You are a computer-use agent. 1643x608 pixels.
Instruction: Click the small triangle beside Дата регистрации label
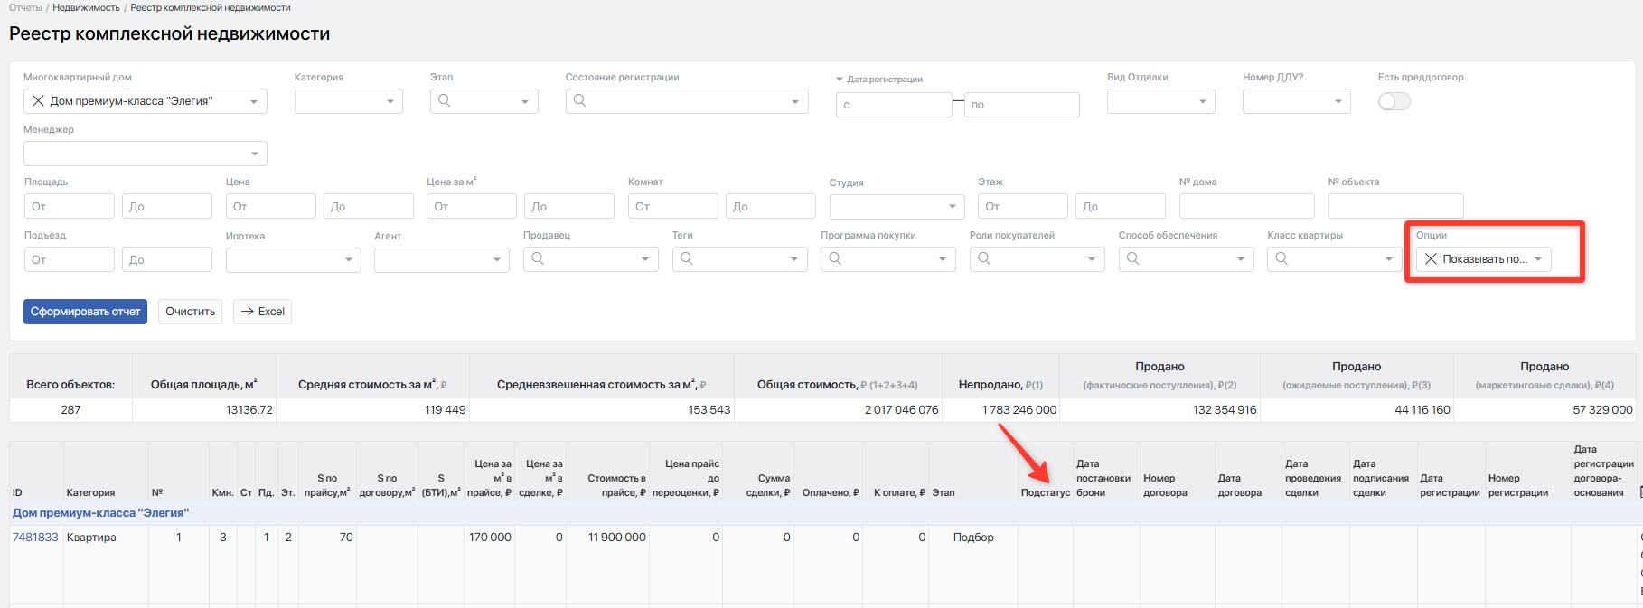tap(840, 80)
